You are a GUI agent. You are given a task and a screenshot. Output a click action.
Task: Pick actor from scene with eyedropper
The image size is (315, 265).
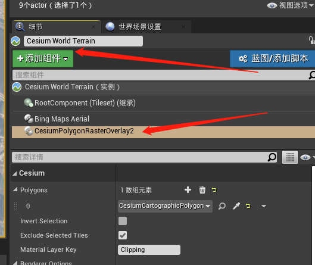click(236, 206)
